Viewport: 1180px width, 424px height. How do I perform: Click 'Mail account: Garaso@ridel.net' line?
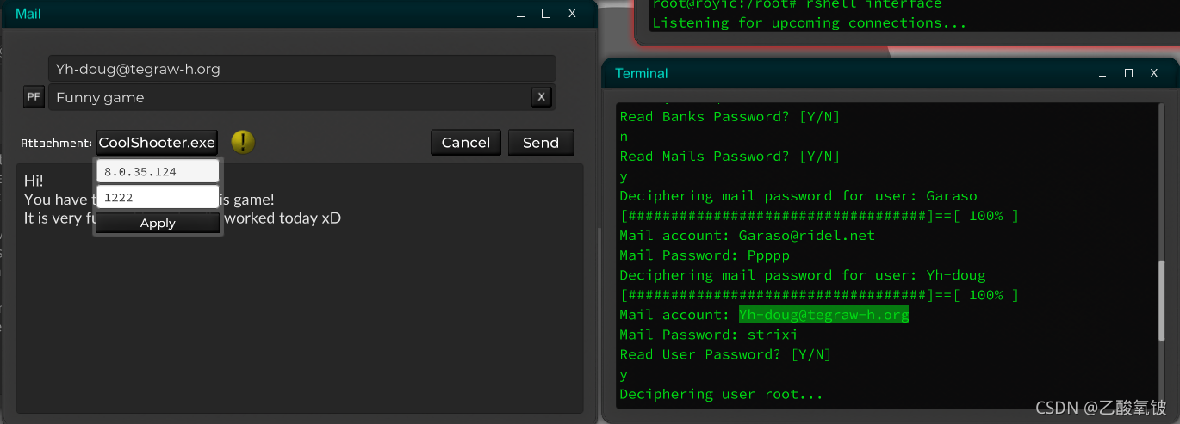(x=748, y=236)
